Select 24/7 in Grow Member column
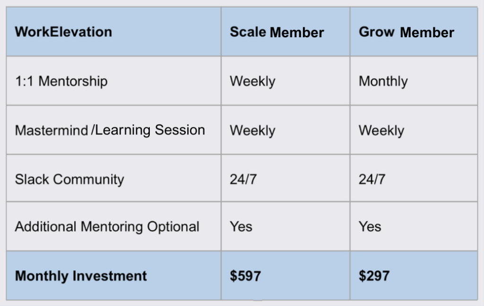The height and width of the screenshot is (306, 484). pyautogui.click(x=414, y=178)
